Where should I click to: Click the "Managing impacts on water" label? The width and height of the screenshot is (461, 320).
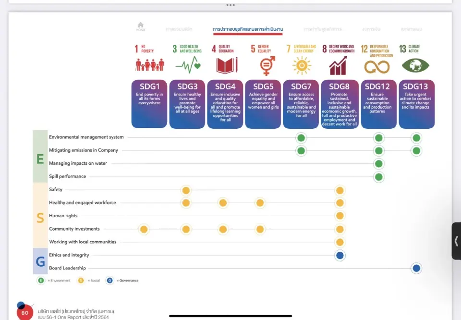pyautogui.click(x=78, y=163)
